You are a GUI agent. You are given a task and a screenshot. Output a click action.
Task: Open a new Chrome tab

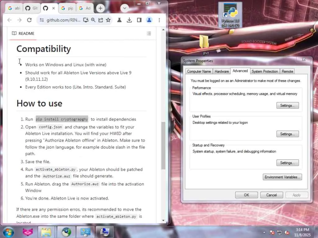point(100,8)
